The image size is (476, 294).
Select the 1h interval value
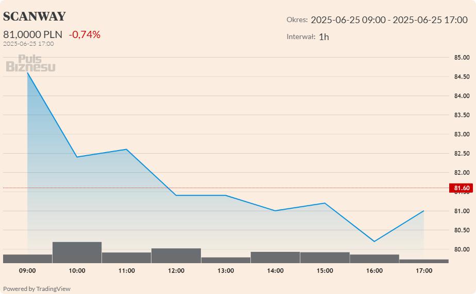[324, 36]
